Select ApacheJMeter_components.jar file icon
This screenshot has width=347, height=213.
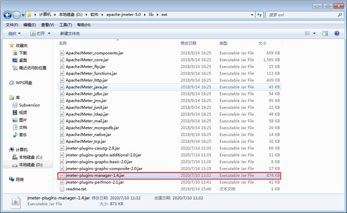[62, 53]
